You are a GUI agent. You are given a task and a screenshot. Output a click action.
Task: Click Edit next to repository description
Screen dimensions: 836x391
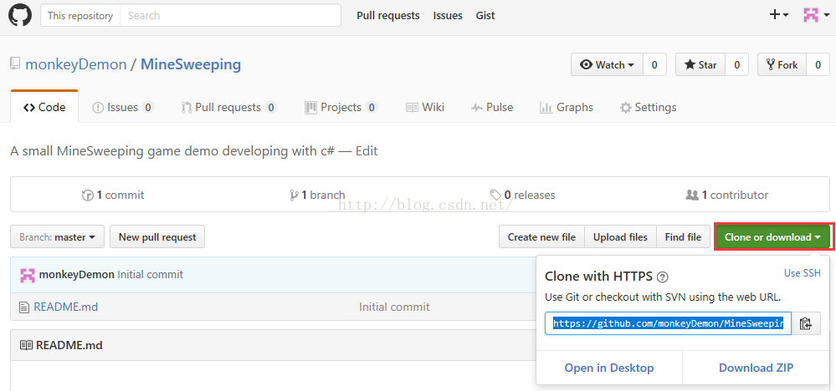click(367, 151)
